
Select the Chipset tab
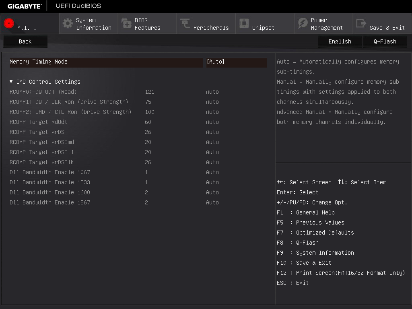point(265,23)
